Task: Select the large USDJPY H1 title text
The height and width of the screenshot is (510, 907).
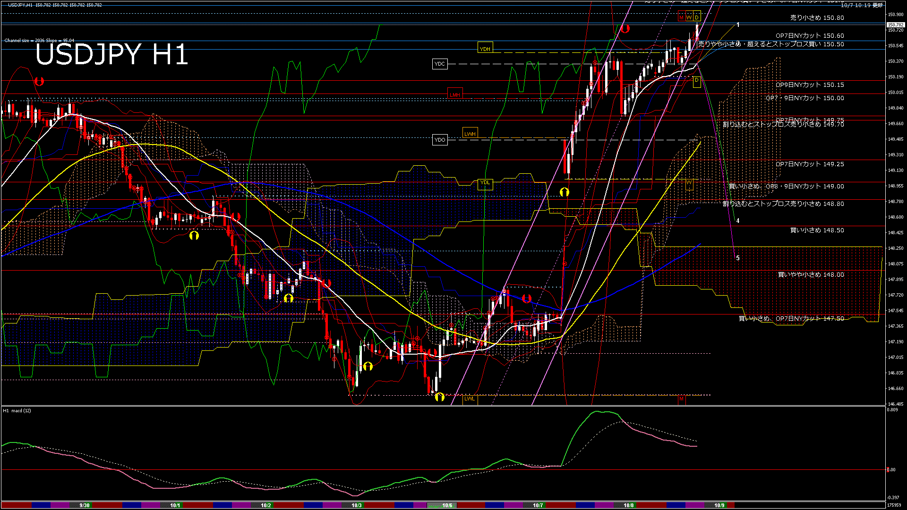Action: [111, 54]
